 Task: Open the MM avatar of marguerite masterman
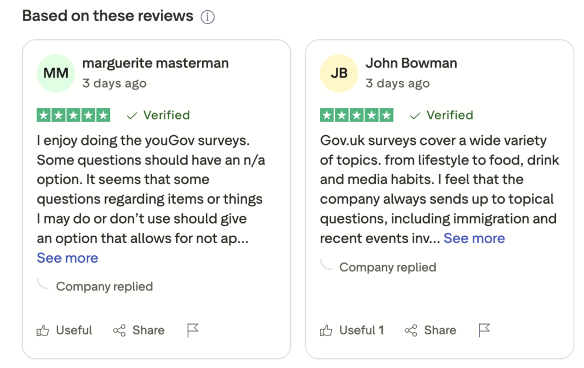55,73
